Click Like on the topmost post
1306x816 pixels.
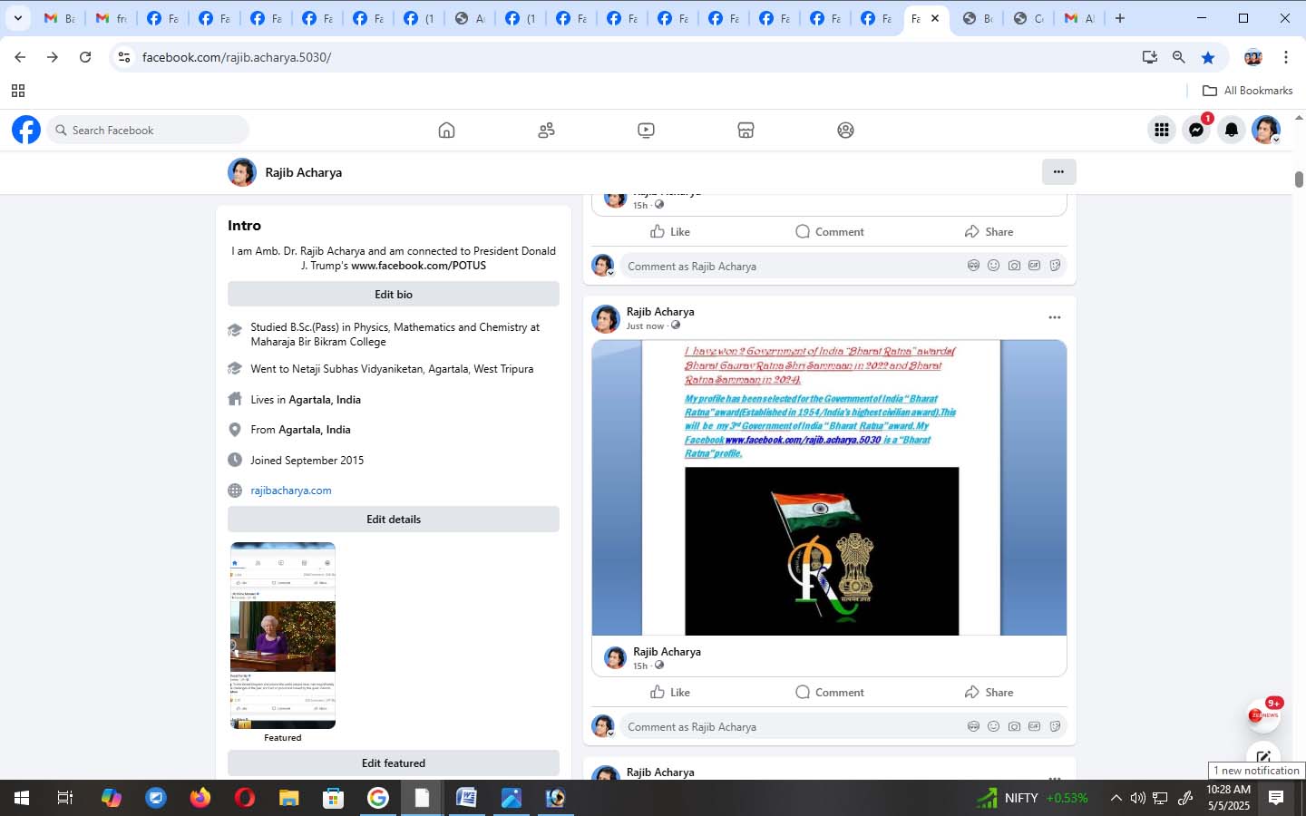(670, 231)
